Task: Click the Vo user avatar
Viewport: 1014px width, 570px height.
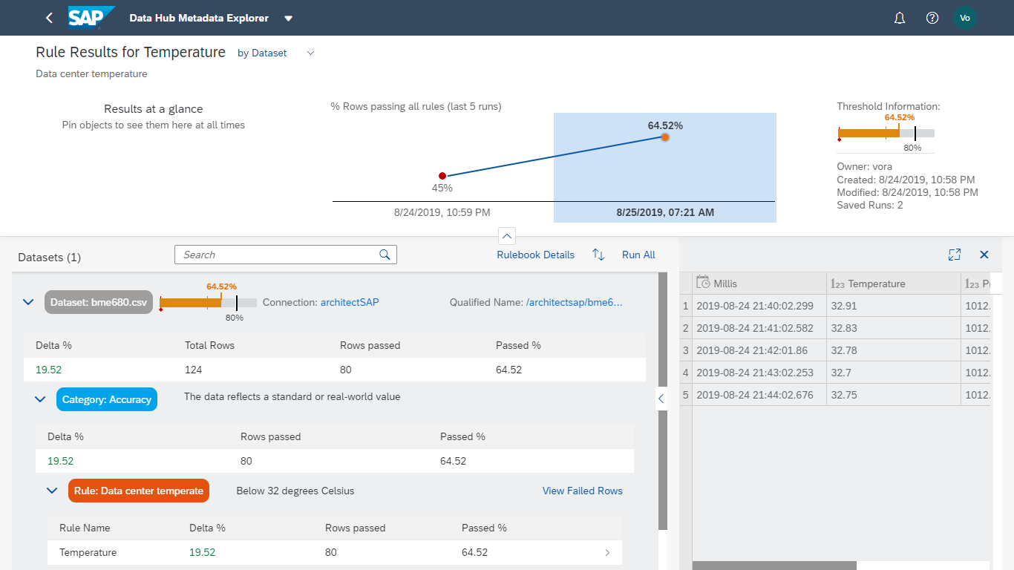Action: tap(965, 17)
